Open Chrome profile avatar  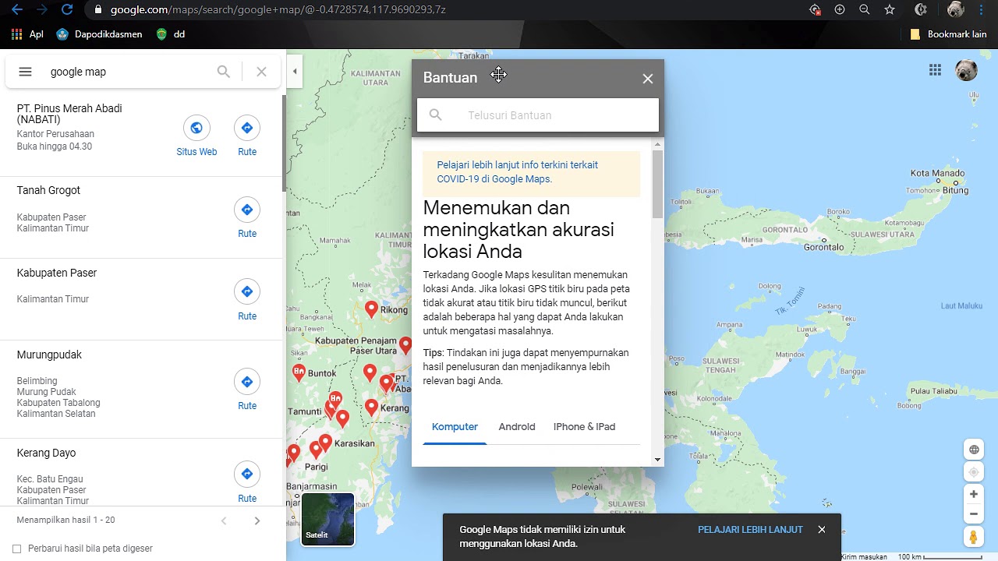click(956, 9)
